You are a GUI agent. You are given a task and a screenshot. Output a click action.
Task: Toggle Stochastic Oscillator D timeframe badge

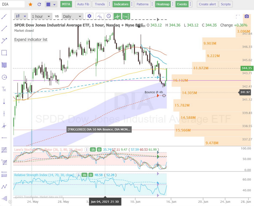pos(99,149)
